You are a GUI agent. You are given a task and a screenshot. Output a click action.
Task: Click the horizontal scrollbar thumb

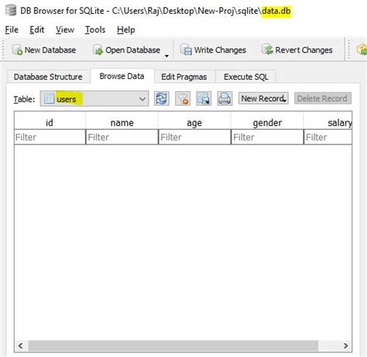click(173, 345)
